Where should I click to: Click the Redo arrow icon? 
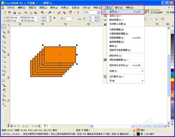(50, 12)
